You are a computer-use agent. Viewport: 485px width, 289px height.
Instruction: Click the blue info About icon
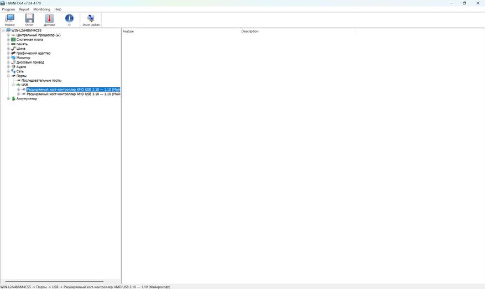(69, 19)
